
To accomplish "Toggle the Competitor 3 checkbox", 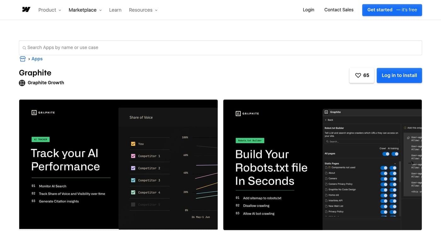I will tap(133, 180).
